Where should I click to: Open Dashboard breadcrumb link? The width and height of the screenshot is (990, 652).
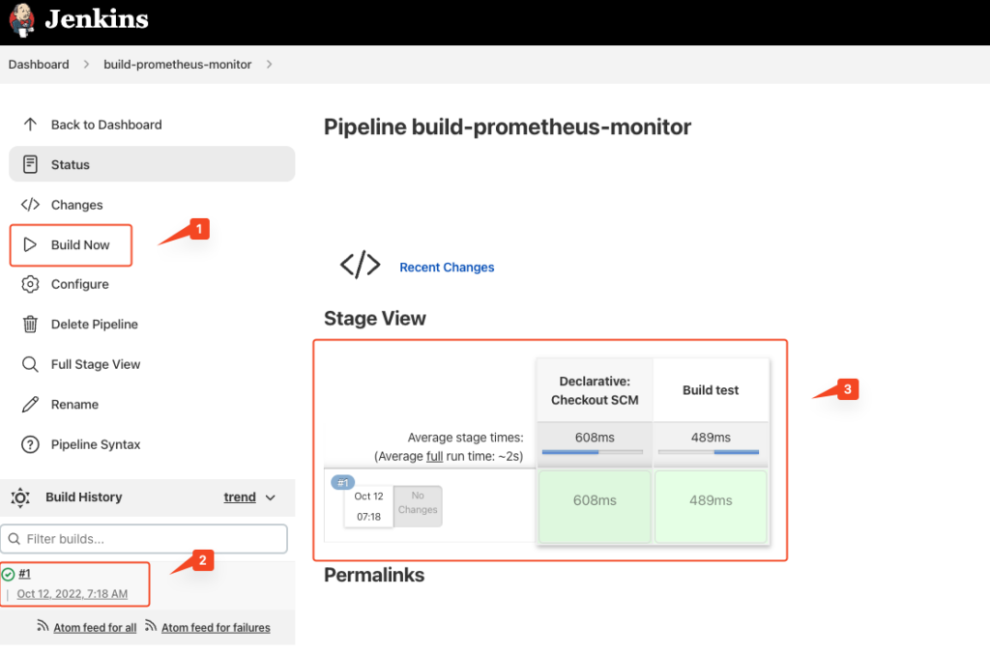(x=39, y=65)
